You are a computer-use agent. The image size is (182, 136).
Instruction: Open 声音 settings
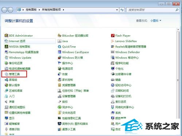coord(9,102)
